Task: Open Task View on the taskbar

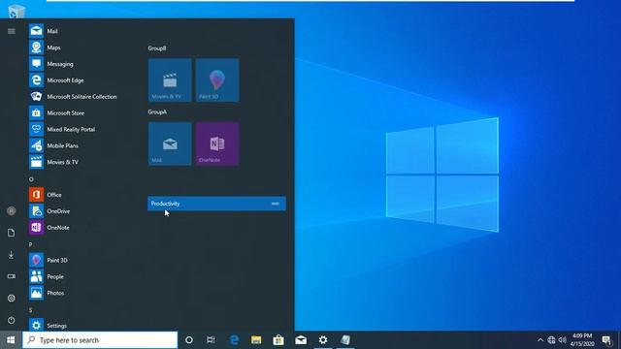Action: tap(211, 340)
